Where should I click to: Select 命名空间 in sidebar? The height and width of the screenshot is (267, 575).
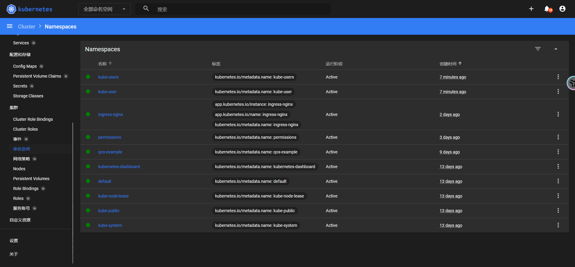[22, 149]
